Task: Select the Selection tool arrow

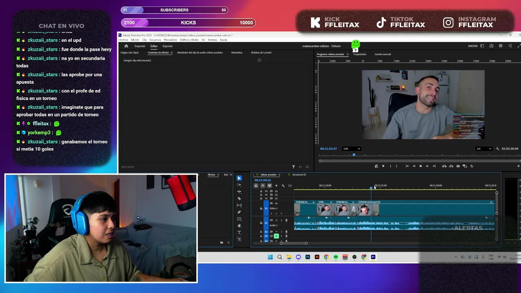Action: 239,178
